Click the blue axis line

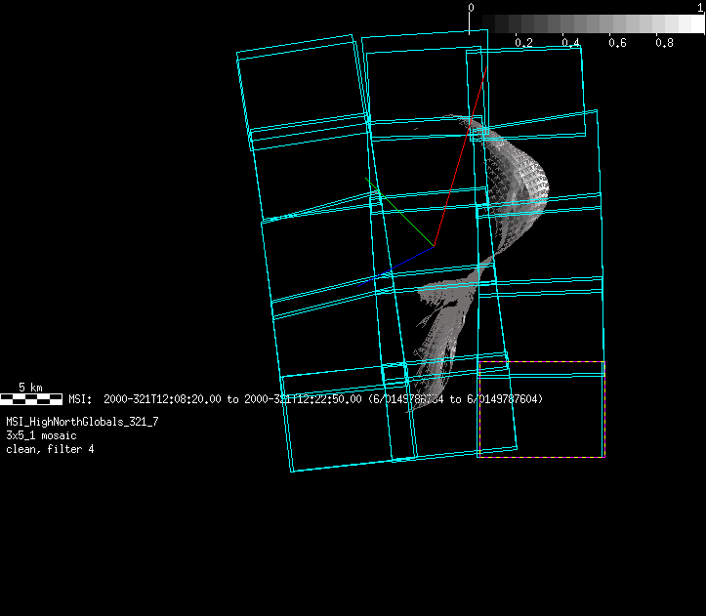pos(408,260)
